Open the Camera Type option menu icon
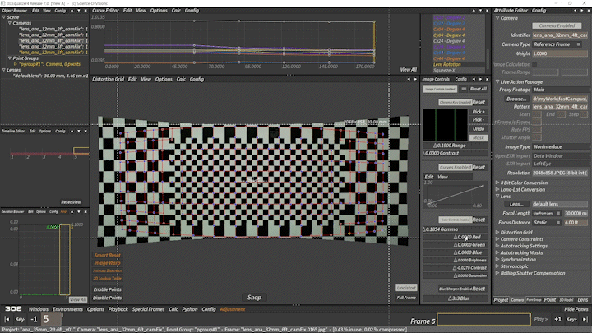Image resolution: width=592 pixels, height=333 pixels. coord(578,44)
